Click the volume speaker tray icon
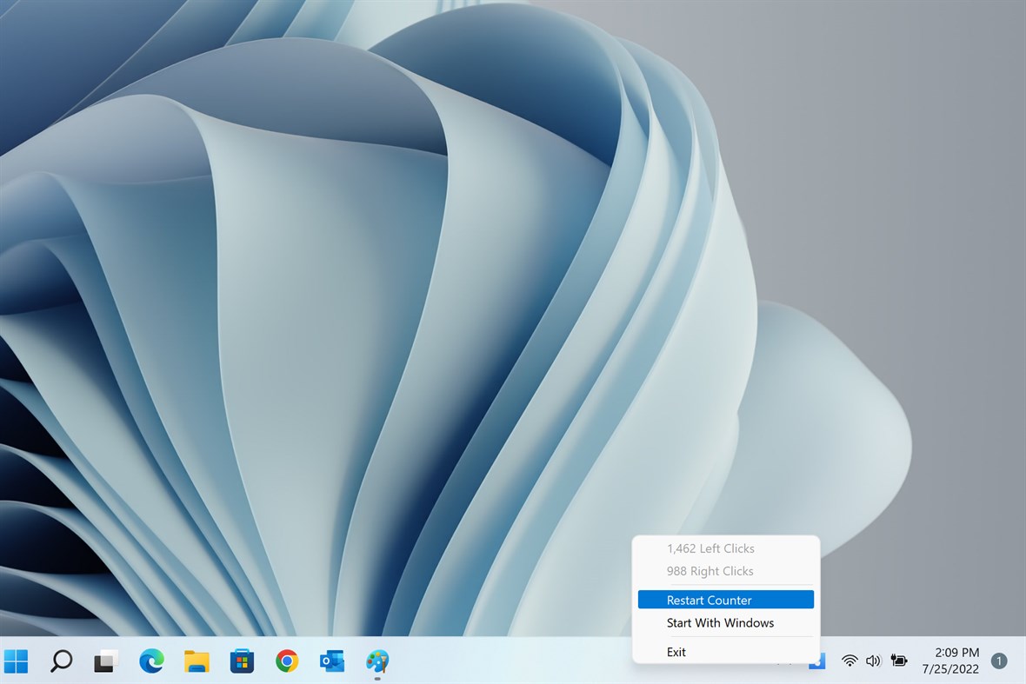The height and width of the screenshot is (684, 1026). point(874,661)
